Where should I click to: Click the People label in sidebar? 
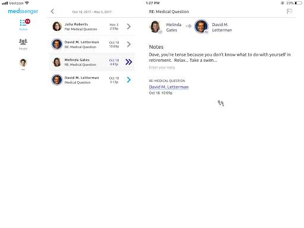23,49
